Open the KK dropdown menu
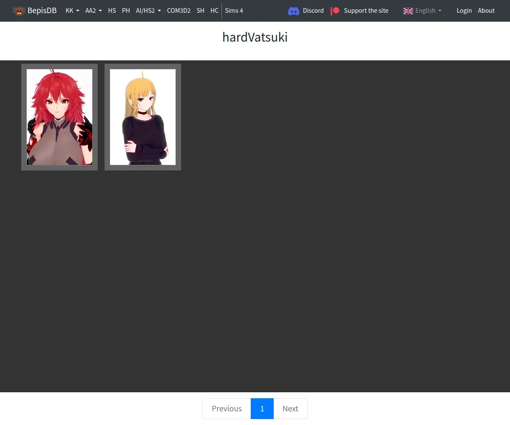 [x=72, y=11]
